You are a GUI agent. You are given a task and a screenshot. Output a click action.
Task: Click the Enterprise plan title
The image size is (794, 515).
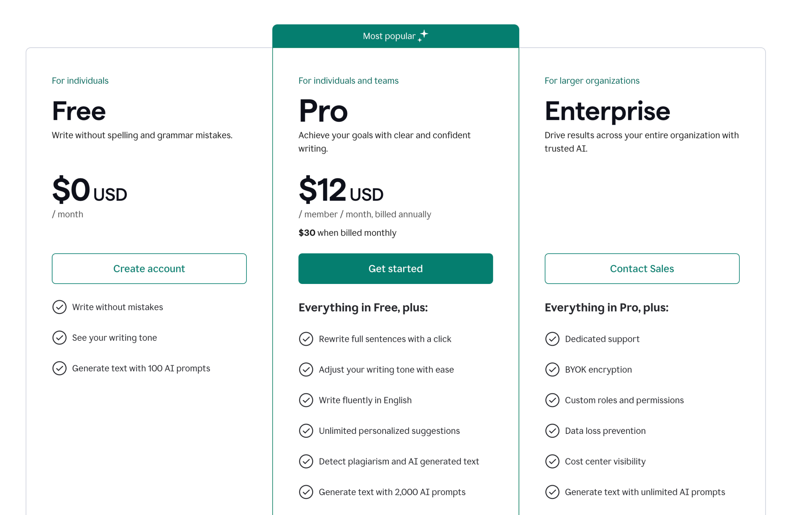point(607,111)
